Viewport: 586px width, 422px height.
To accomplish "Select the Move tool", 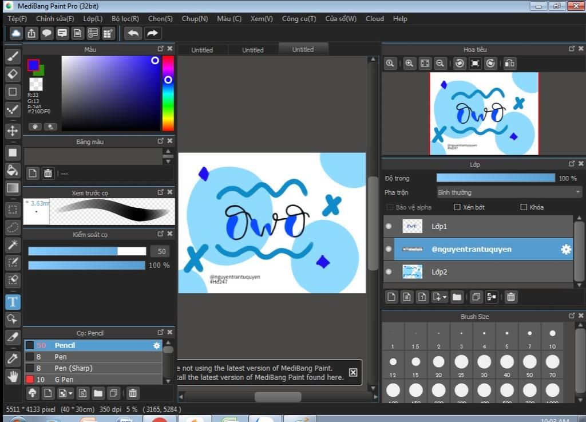I will (x=13, y=131).
